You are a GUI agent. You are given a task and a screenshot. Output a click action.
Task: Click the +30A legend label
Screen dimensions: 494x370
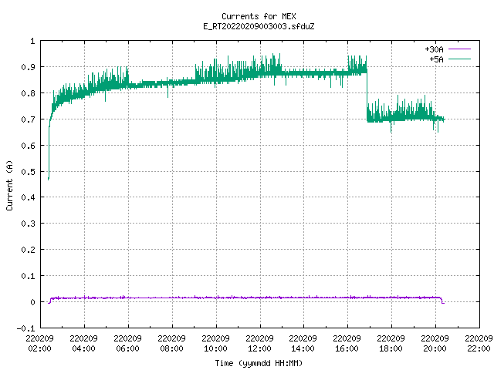(434, 49)
